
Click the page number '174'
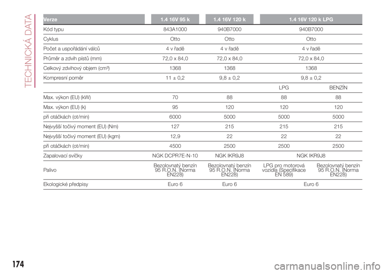[x=18, y=265]
